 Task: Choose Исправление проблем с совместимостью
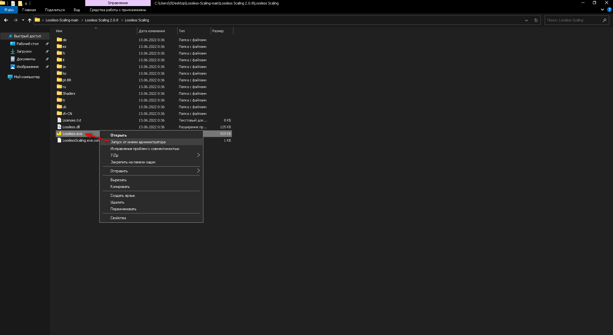point(151,149)
